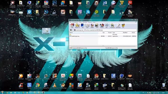Select the Baidu Spark Browser desktop icon

113,4
